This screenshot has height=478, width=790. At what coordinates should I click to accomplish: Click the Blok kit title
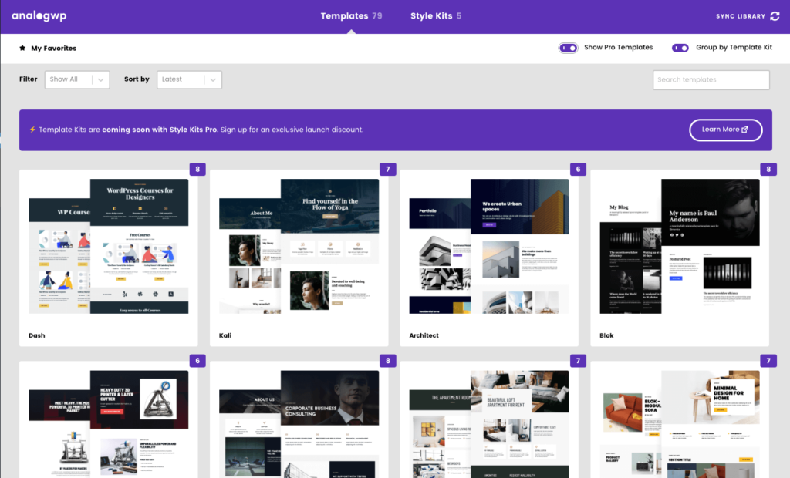coord(606,335)
